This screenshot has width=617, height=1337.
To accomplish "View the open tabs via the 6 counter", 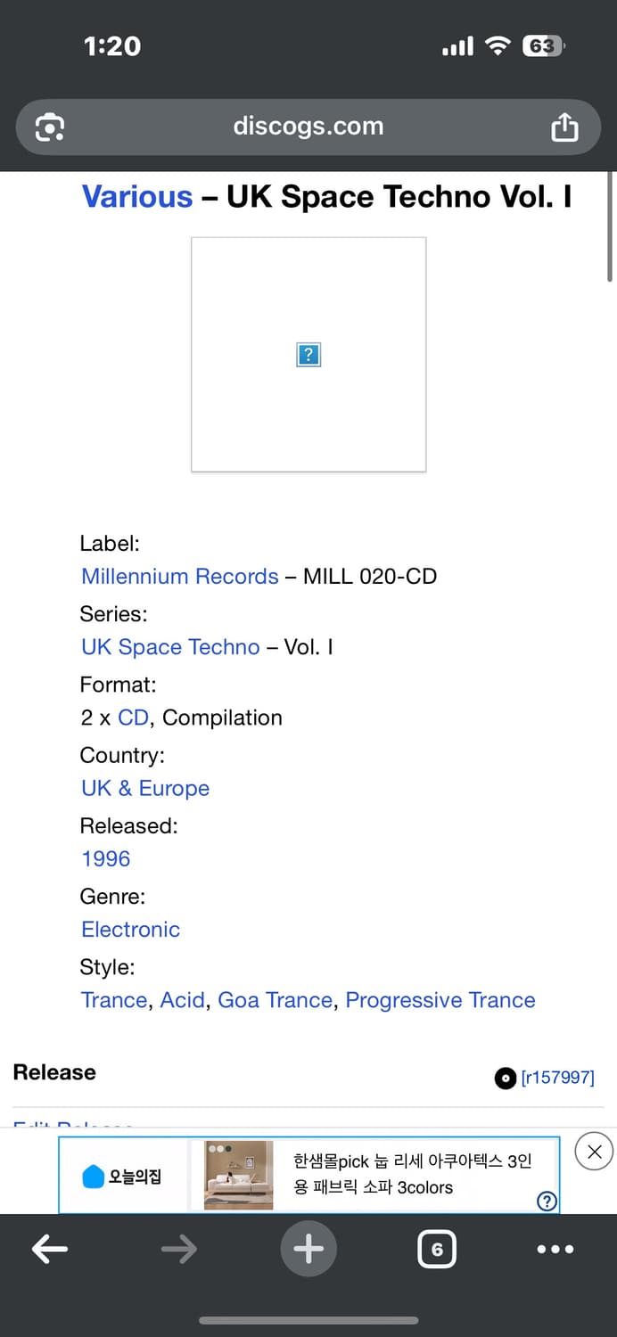I will 436,1249.
